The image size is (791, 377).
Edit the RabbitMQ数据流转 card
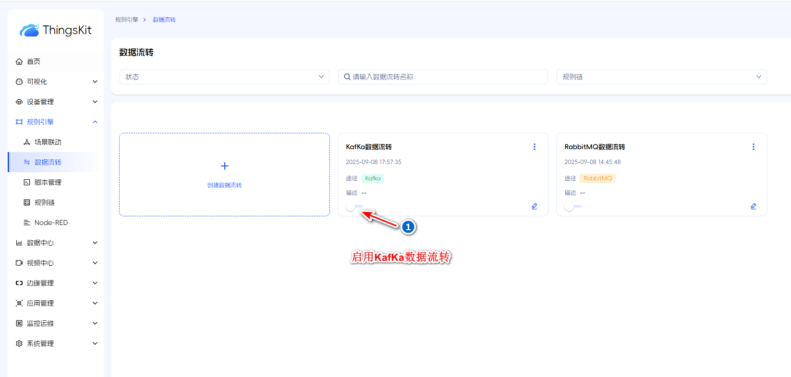(753, 206)
